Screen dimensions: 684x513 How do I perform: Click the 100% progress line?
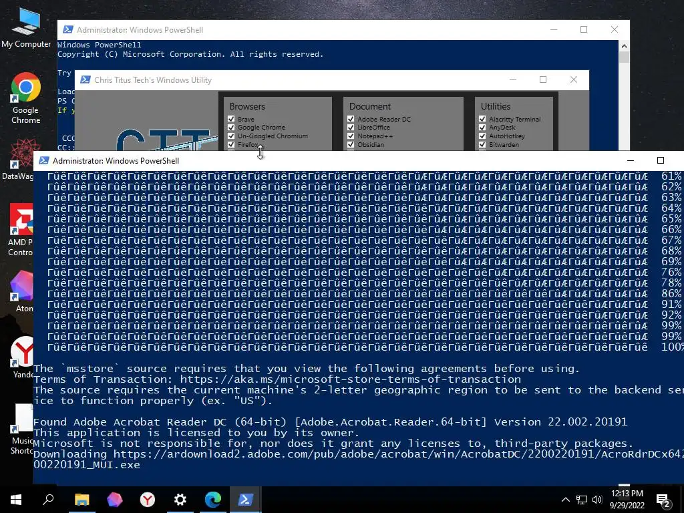tap(365, 347)
